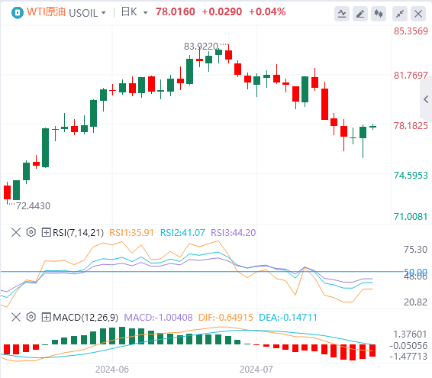Screen dimensions: 432x378
Task: Click the WTI原油 instrument name
Action: [x=46, y=12]
